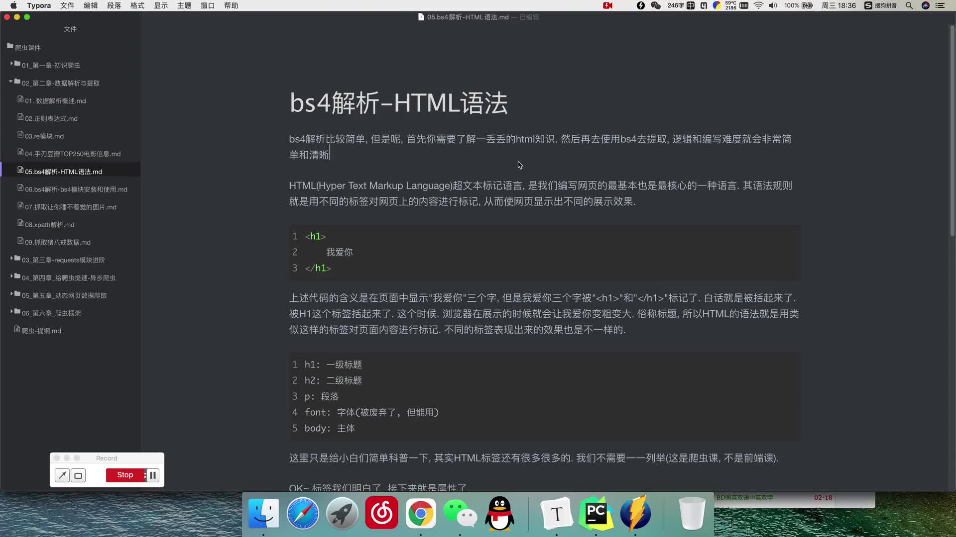Viewport: 956px width, 537px height.
Task: Click the WeChat icon in dock
Action: tap(460, 514)
